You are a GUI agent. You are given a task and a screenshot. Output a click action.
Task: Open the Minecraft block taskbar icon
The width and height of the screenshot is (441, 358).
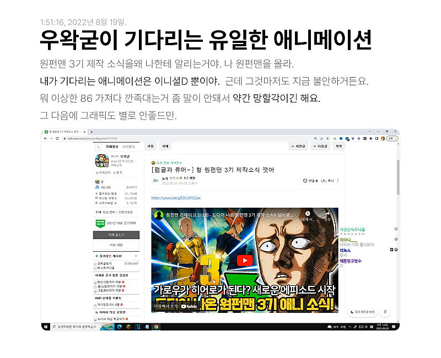click(x=128, y=327)
